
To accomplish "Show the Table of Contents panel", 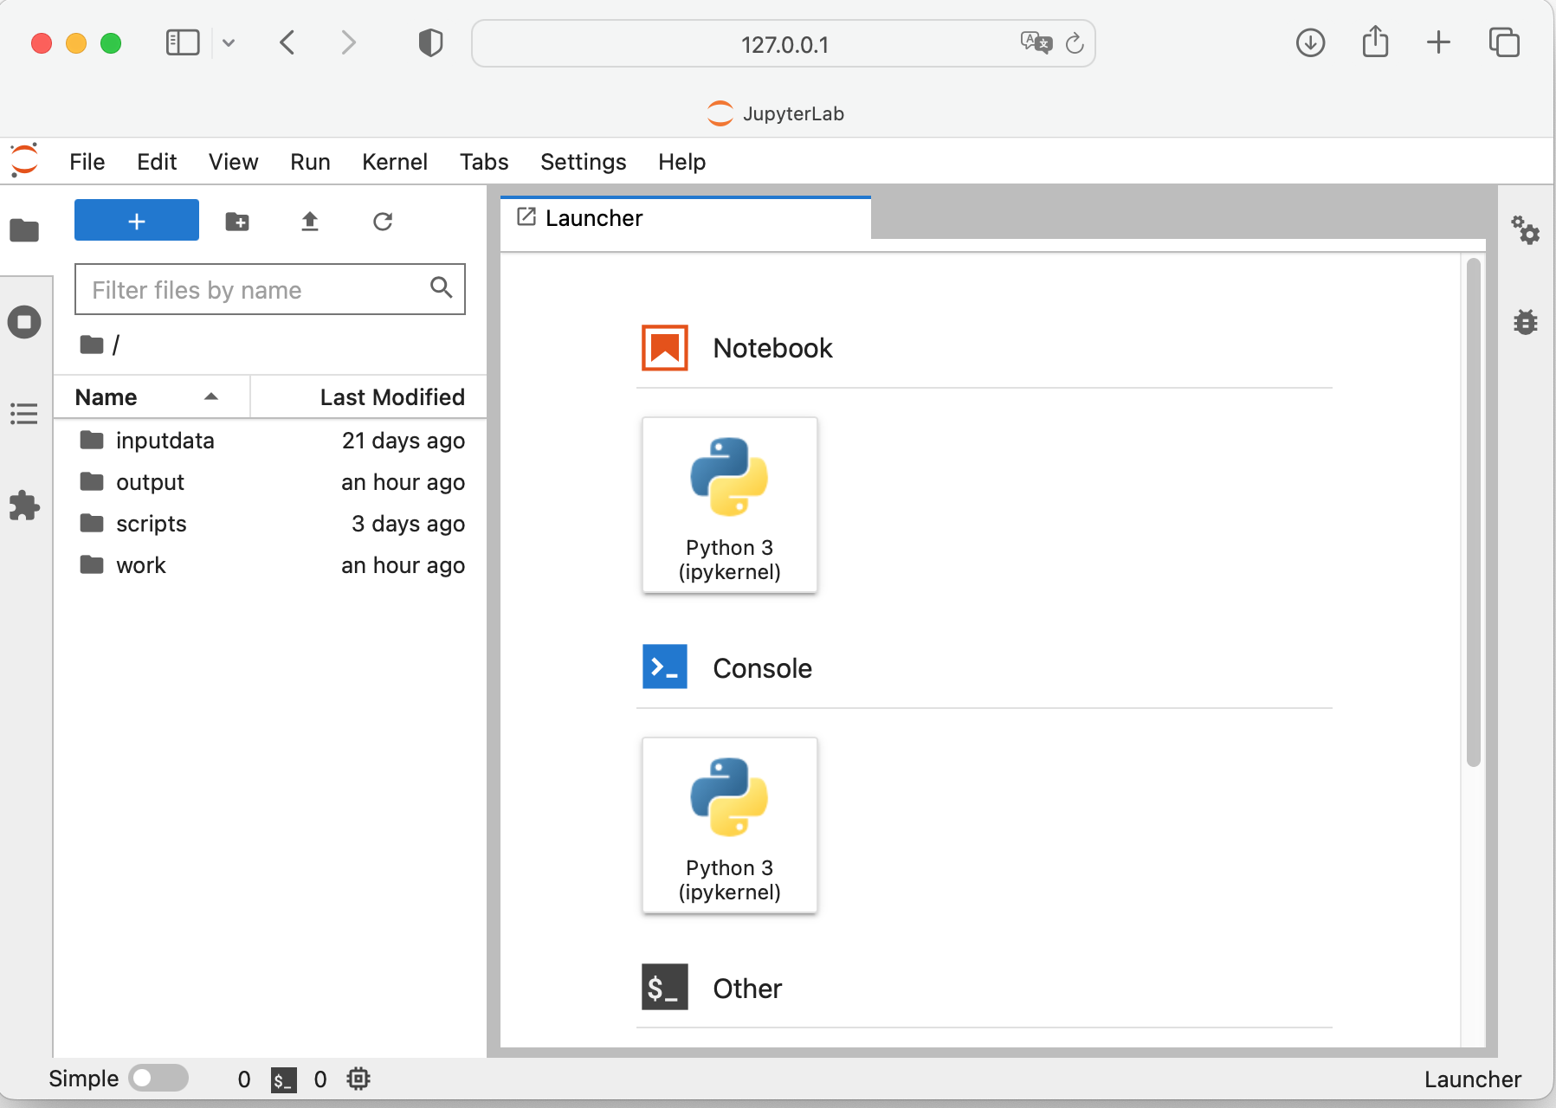I will [x=24, y=414].
